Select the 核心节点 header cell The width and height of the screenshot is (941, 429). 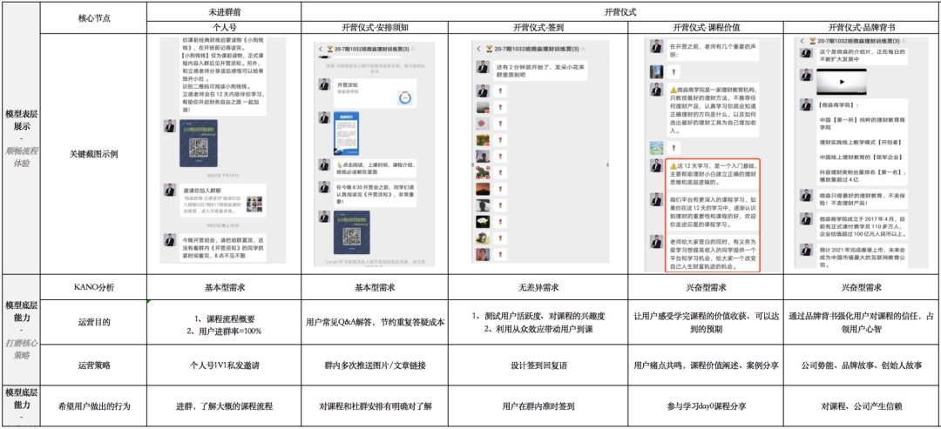94,18
